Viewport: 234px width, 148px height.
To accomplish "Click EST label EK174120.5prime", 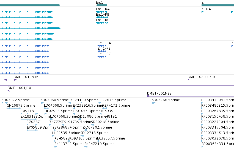I will tap(83, 100).
